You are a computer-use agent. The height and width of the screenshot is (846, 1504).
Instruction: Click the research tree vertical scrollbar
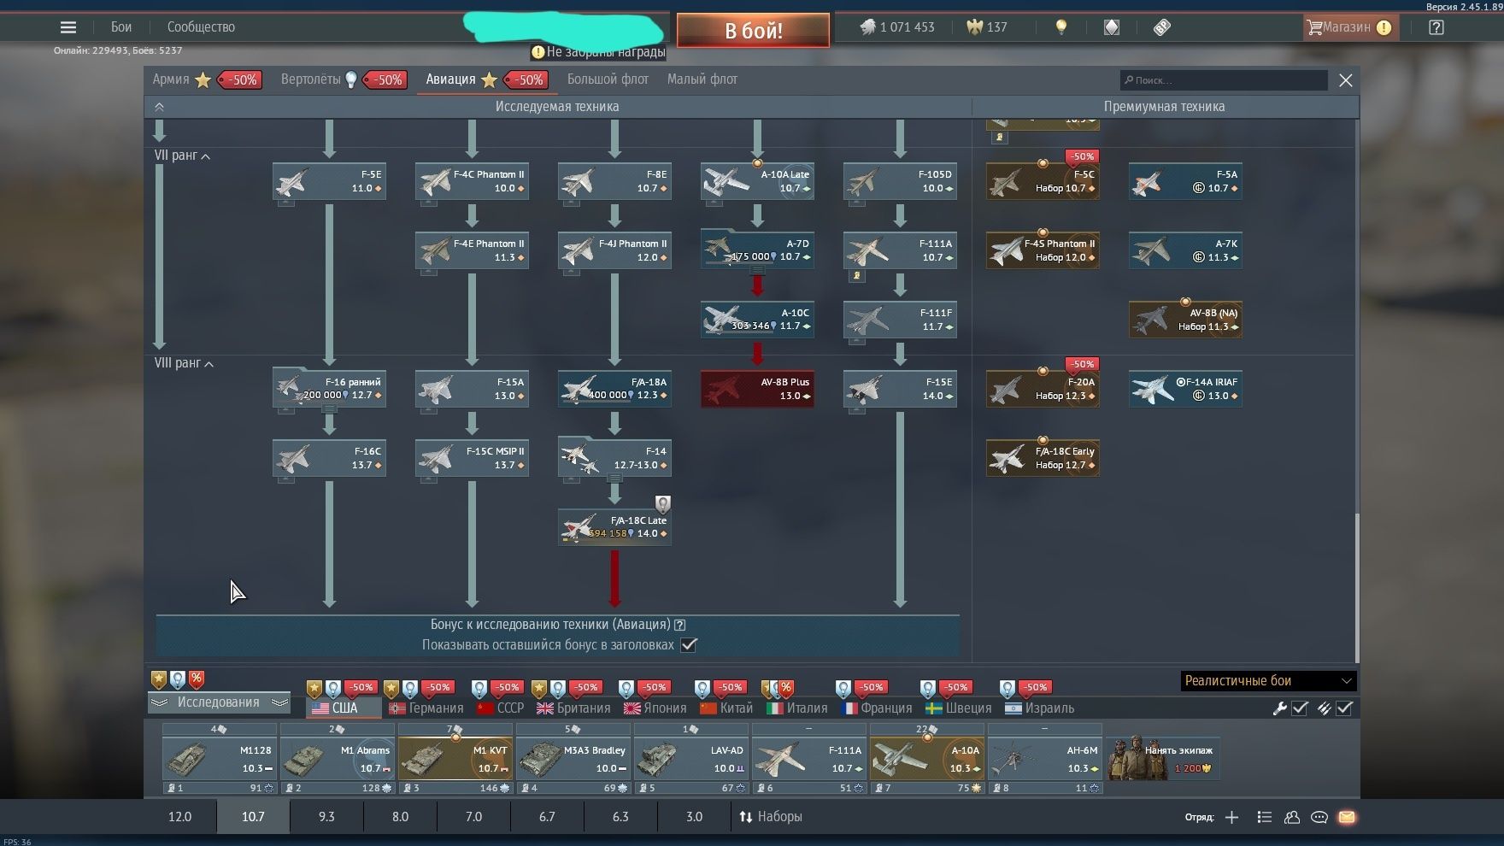tap(1356, 587)
